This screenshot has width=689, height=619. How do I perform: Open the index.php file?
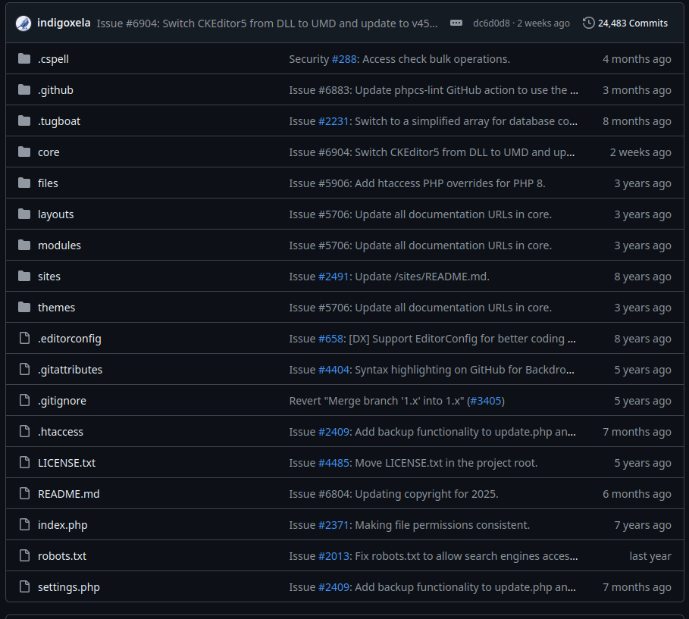[62, 525]
